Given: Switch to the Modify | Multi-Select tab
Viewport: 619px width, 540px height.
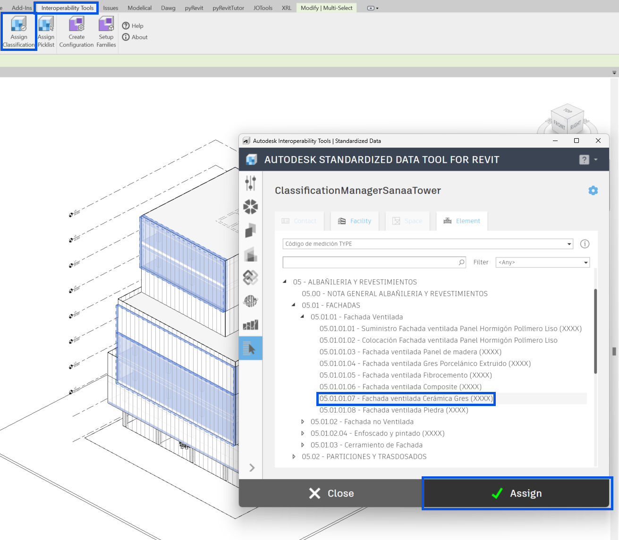Looking at the screenshot, I should click(327, 8).
